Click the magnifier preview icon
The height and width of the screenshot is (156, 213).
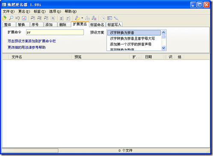click(x=11, y=18)
